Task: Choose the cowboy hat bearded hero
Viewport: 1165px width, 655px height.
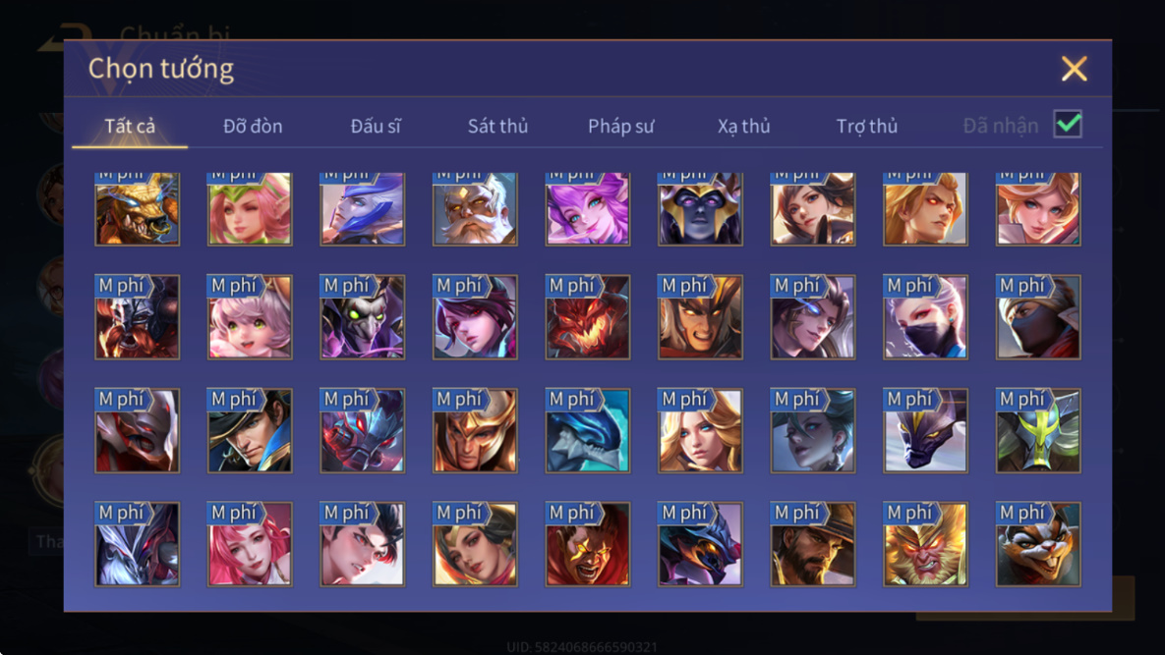Action: coord(813,544)
